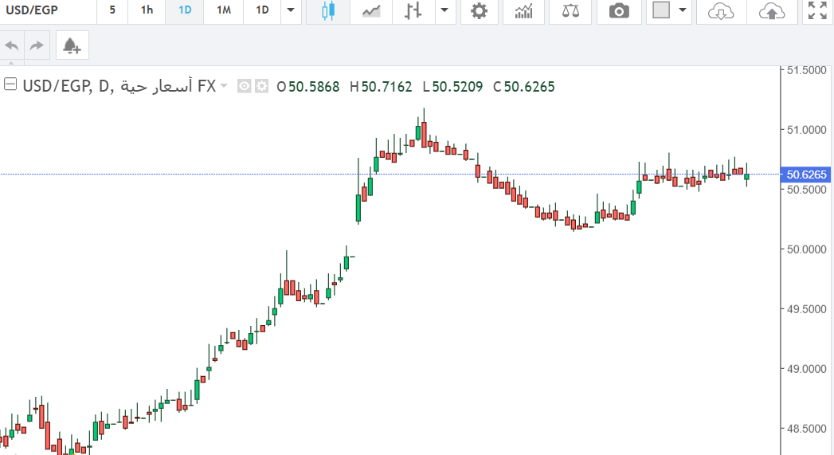This screenshot has height=455, width=834.
Task: Collapse the USD/EGP legend box
Action: (x=10, y=85)
